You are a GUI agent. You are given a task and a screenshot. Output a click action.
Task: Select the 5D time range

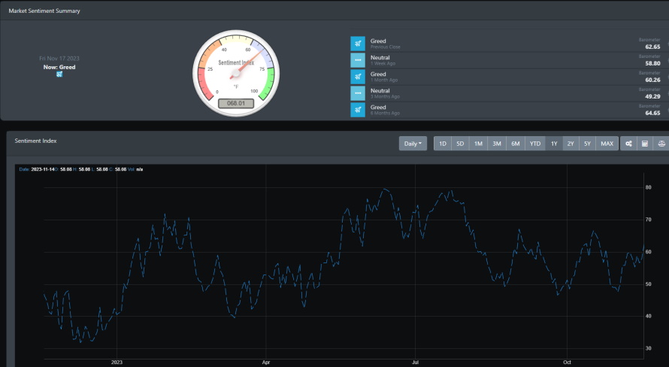pyautogui.click(x=460, y=144)
